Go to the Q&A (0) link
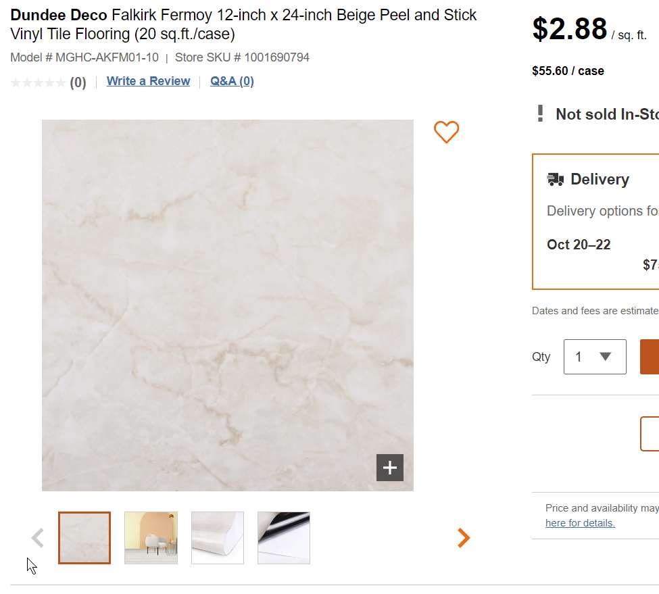 [x=232, y=81]
